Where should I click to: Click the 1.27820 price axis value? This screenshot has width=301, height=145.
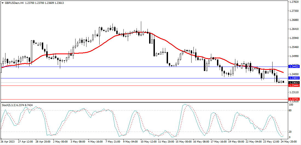(x=294, y=2)
